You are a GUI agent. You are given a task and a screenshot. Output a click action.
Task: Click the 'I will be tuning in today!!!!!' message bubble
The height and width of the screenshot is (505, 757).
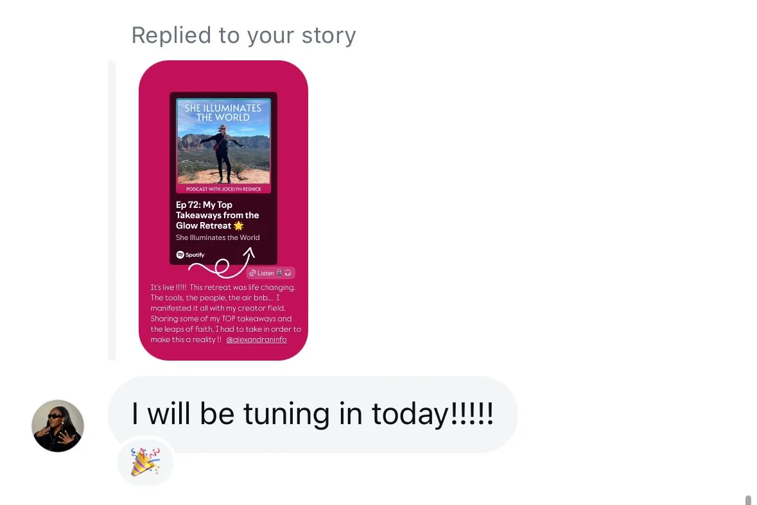[x=313, y=415]
